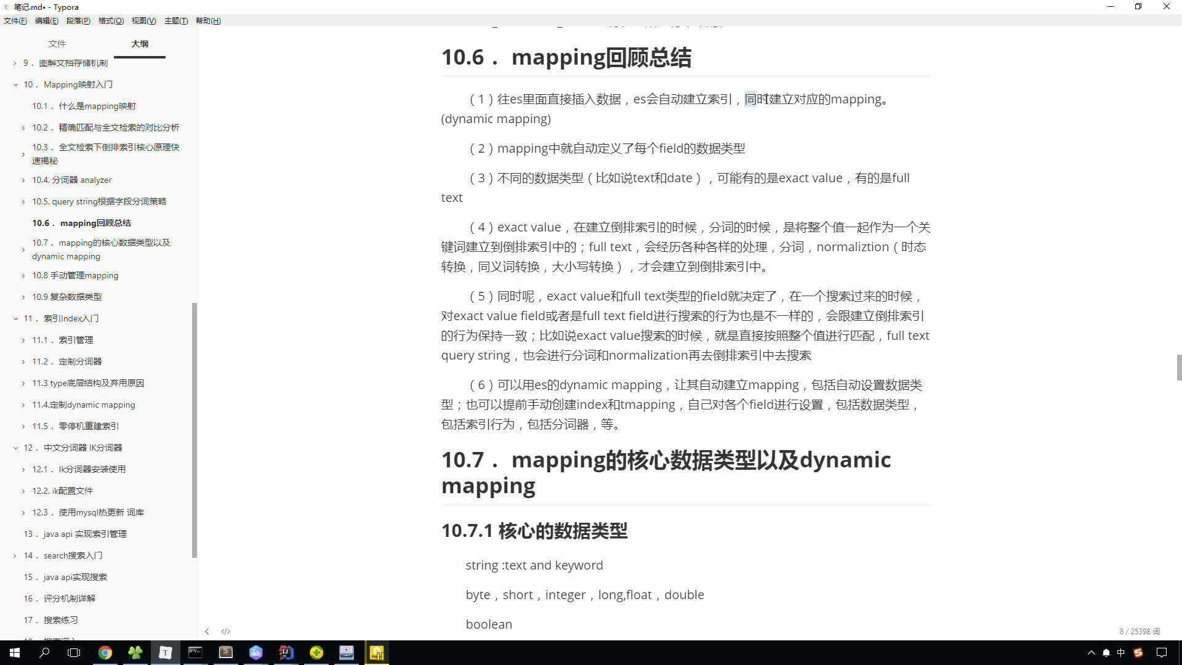Screen dimensions: 1182x665
Task: Collapse the sidebar using the left arrow icon
Action: pos(207,631)
